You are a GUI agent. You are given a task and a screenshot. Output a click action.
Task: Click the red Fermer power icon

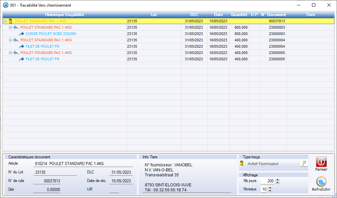click(x=321, y=162)
